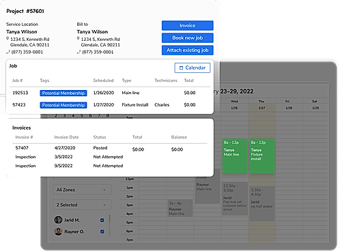The height and width of the screenshot is (251, 340).
Task: Click Tanya Wilson under Bill to
Action: coord(92,32)
